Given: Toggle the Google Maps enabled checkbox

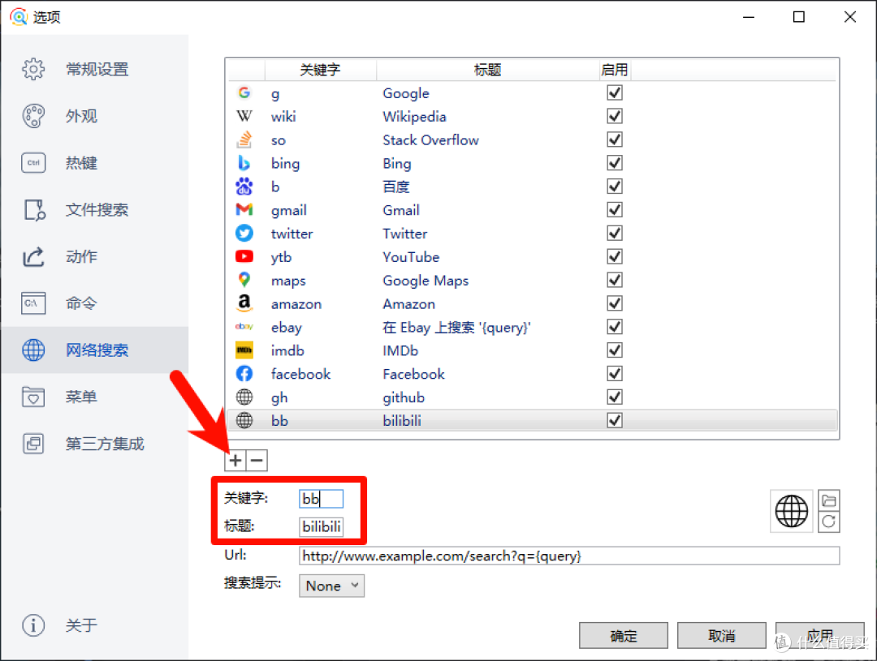Looking at the screenshot, I should 615,280.
